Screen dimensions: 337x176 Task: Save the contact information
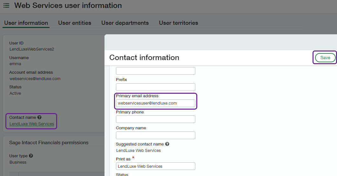coord(325,58)
